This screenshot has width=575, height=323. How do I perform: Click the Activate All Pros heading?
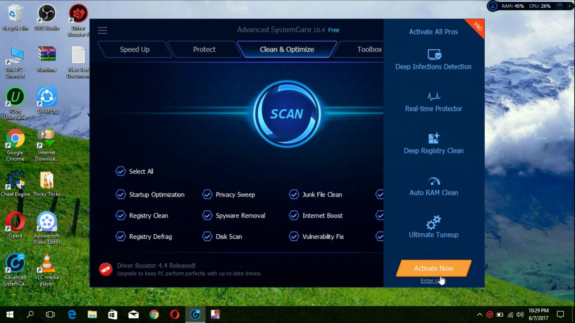433,32
